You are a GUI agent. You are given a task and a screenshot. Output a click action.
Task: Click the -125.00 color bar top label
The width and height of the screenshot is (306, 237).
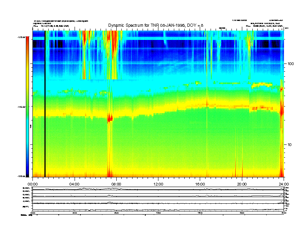(21, 37)
